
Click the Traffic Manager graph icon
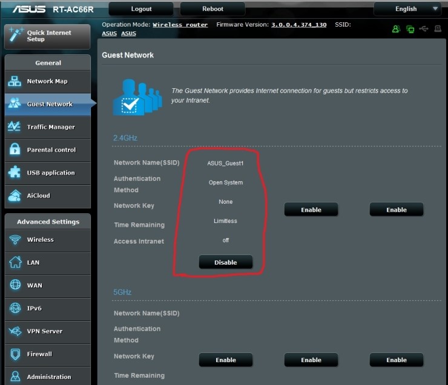(x=15, y=127)
